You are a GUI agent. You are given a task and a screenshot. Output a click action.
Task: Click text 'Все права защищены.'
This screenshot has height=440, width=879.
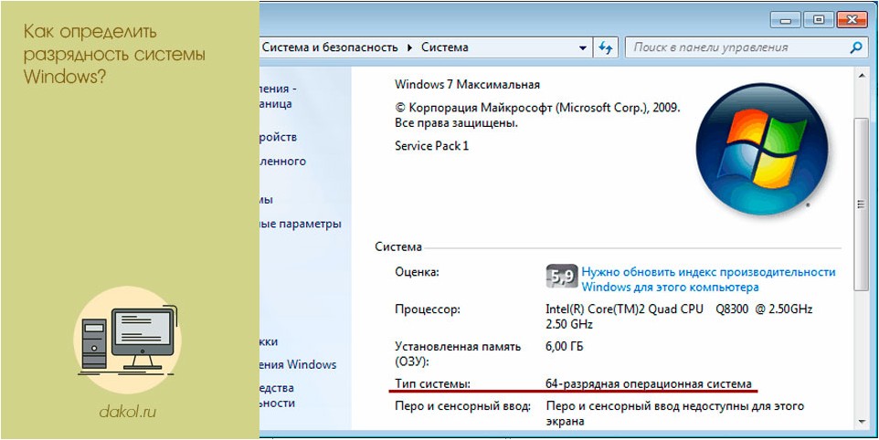pos(456,123)
